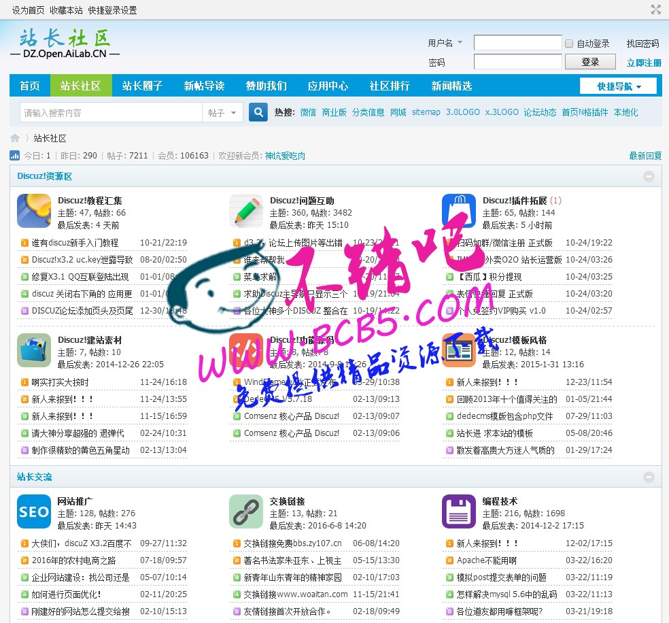This screenshot has width=669, height=623.
Task: Click rank 4 icon beside 站长进 求本站的模板
Action: 449,433
